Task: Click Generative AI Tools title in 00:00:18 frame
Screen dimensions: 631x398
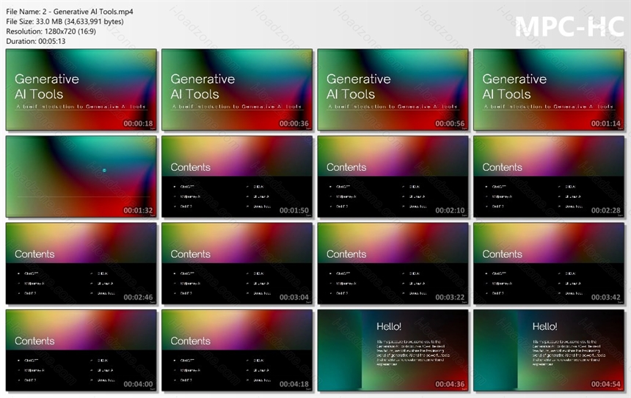Action: pyautogui.click(x=47, y=86)
